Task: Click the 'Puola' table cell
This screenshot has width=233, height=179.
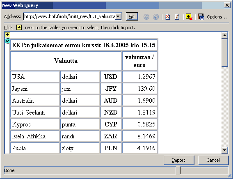Action: pos(35,148)
